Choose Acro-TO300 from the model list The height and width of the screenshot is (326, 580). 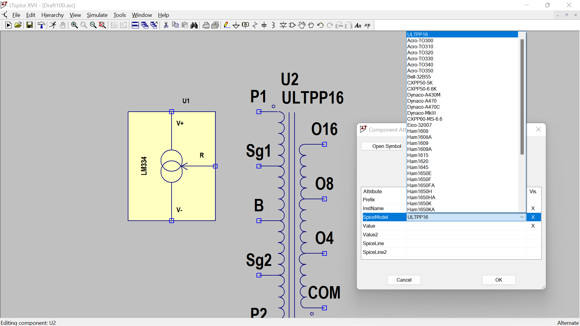462,40
